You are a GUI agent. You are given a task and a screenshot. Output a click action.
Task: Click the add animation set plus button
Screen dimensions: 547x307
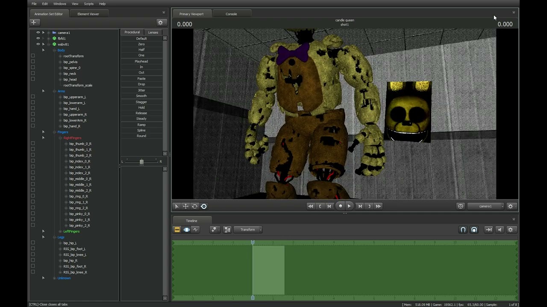[34, 22]
